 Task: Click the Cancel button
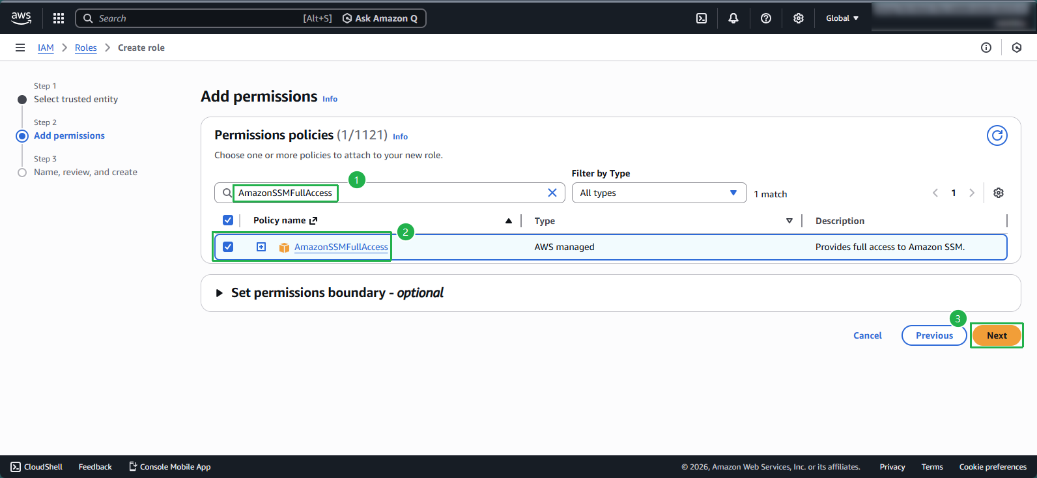click(868, 335)
